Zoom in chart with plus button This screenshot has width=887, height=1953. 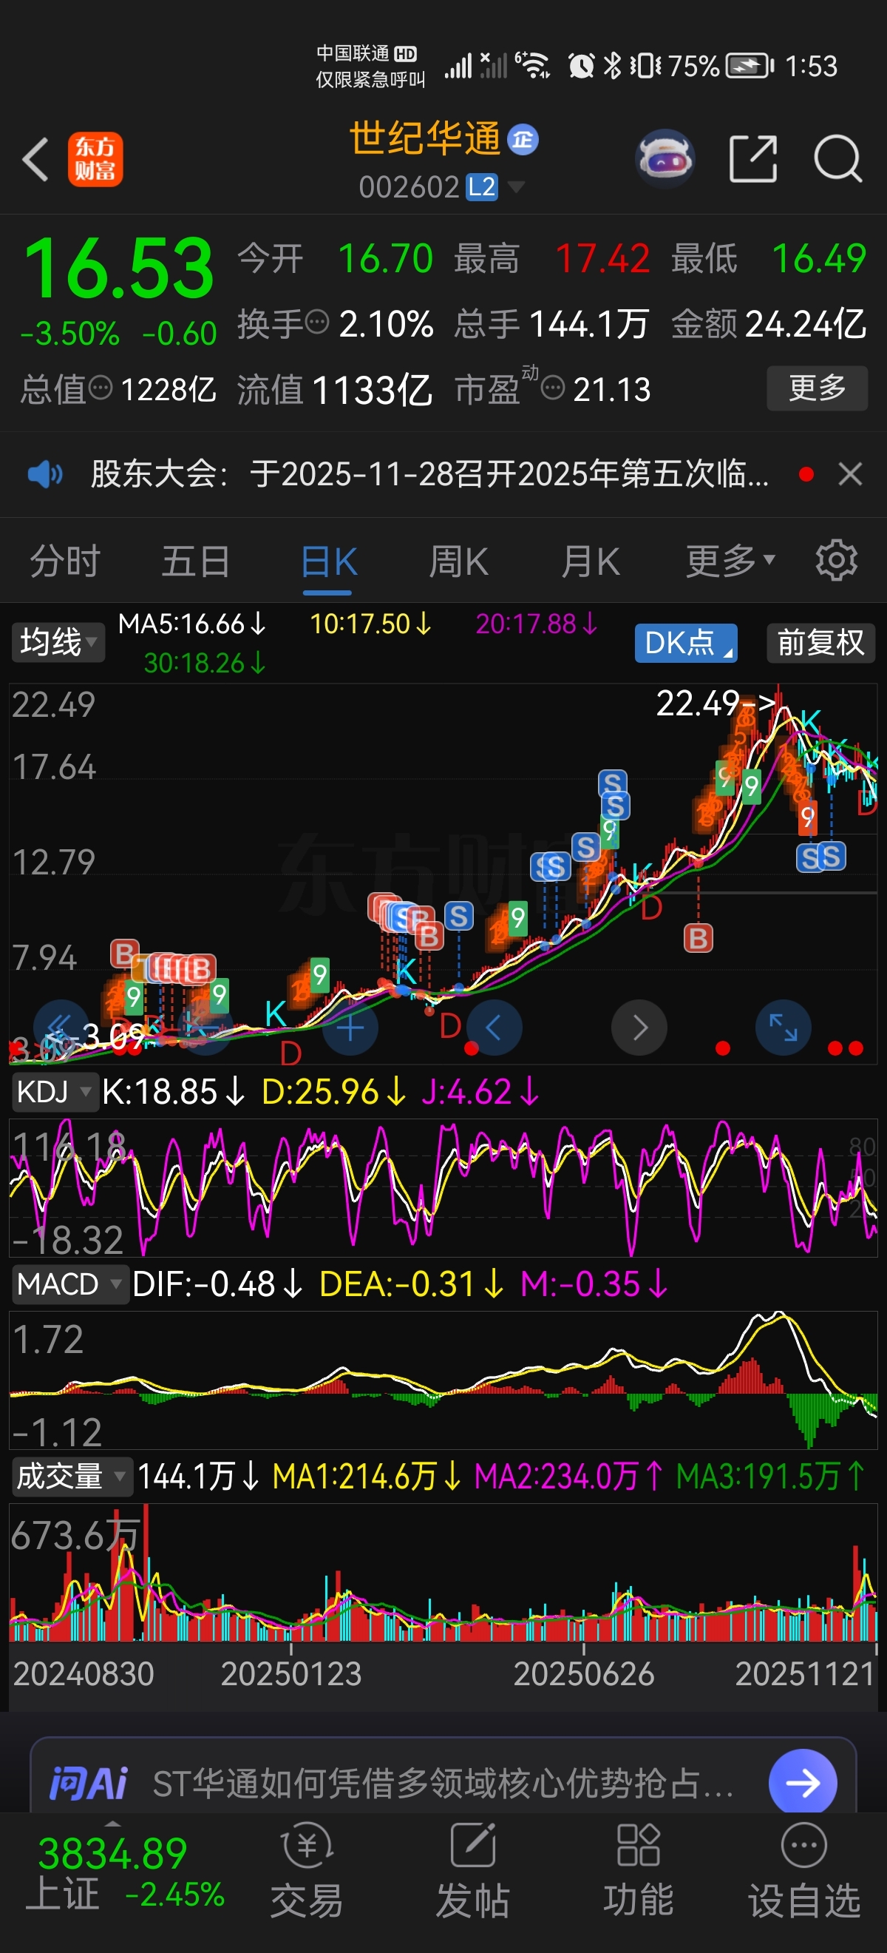(350, 1028)
